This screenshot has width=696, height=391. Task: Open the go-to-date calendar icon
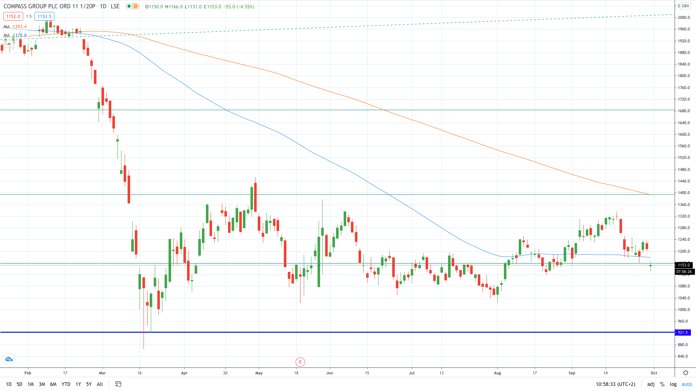[118, 384]
